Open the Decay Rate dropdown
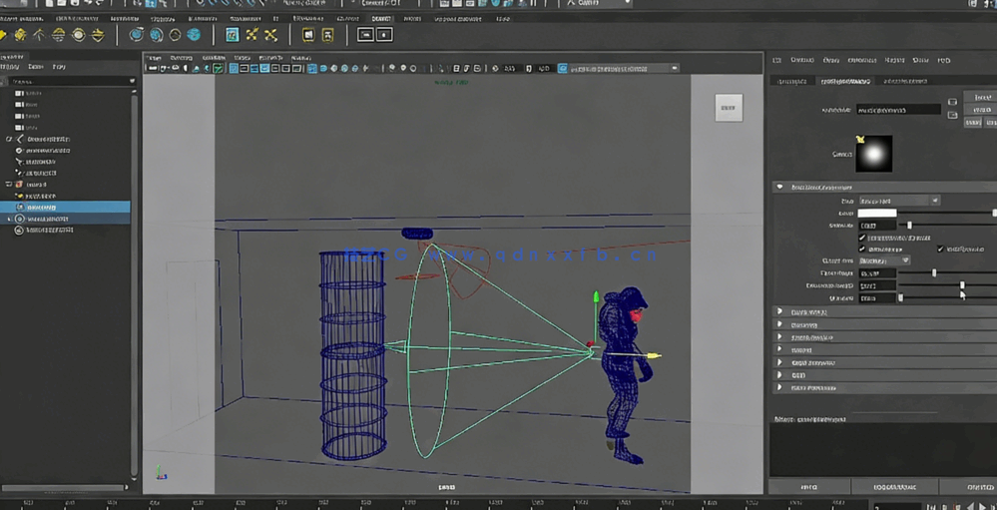Viewport: 997px width, 510px height. point(884,260)
